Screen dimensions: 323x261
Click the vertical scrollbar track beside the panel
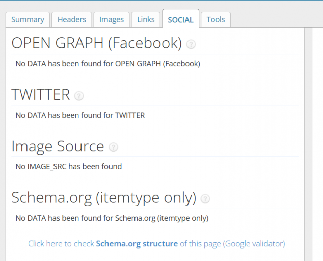pyautogui.click(x=308, y=144)
